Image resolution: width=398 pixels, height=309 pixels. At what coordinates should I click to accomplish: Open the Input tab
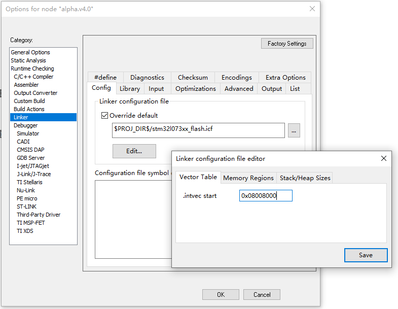click(x=156, y=89)
